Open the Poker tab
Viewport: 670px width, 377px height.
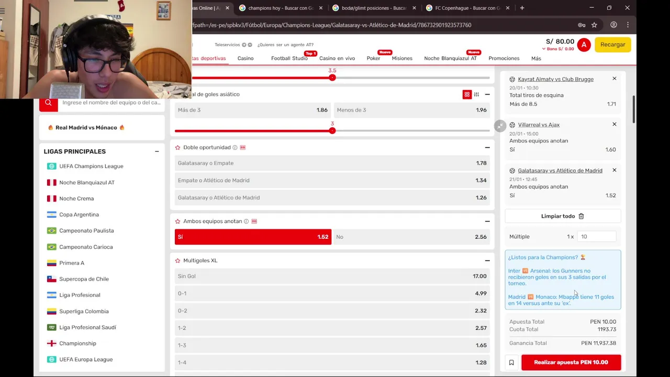pyautogui.click(x=373, y=58)
